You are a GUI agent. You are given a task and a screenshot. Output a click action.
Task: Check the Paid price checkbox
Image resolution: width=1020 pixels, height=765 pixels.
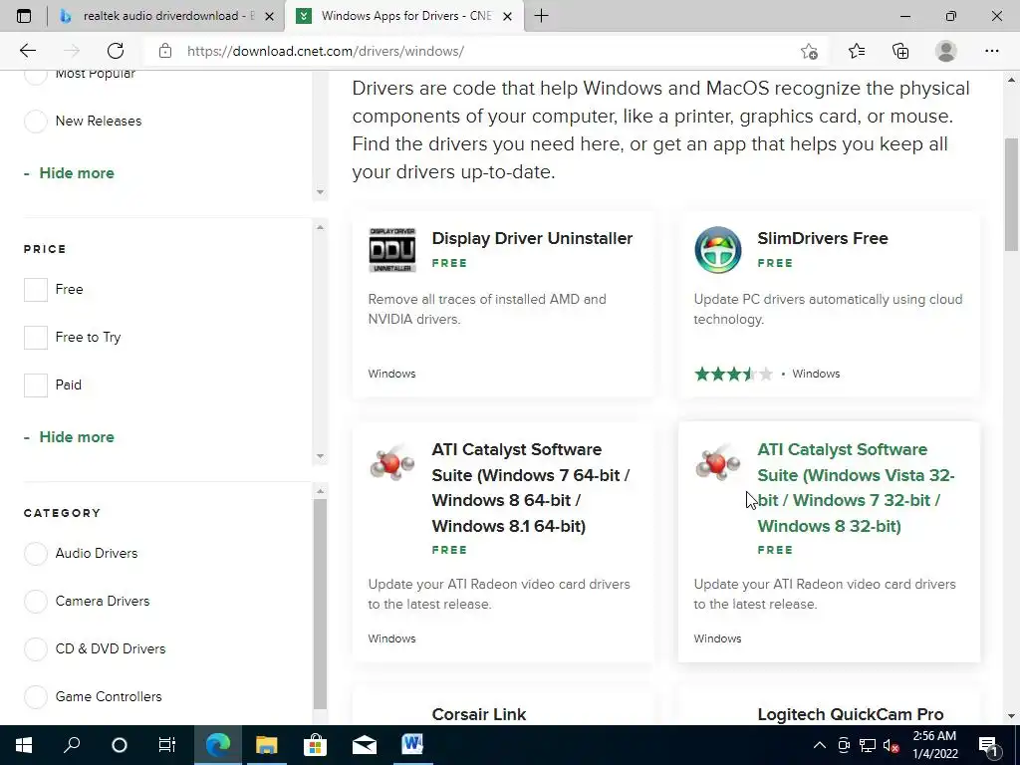[x=36, y=385]
